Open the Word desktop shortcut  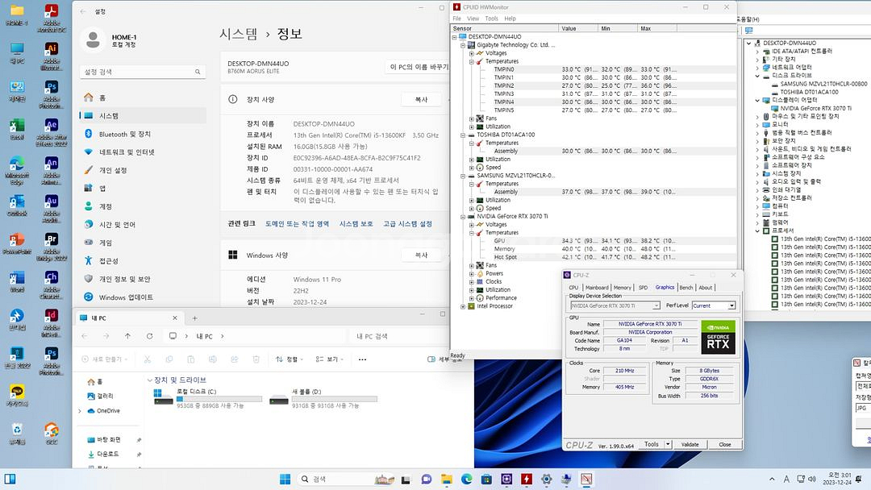[x=17, y=280]
